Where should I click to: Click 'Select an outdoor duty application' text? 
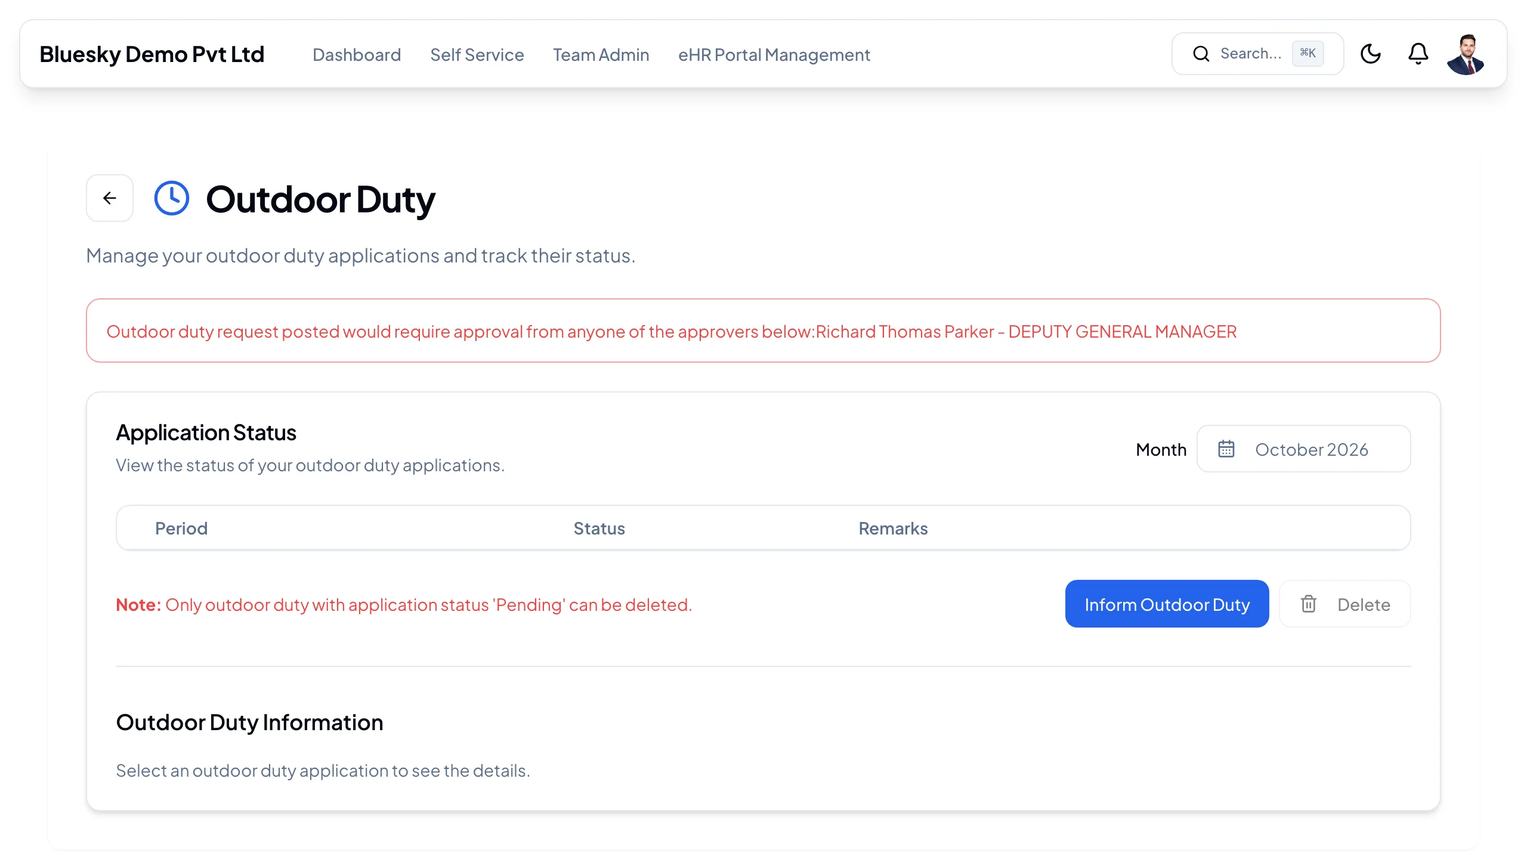pos(323,771)
